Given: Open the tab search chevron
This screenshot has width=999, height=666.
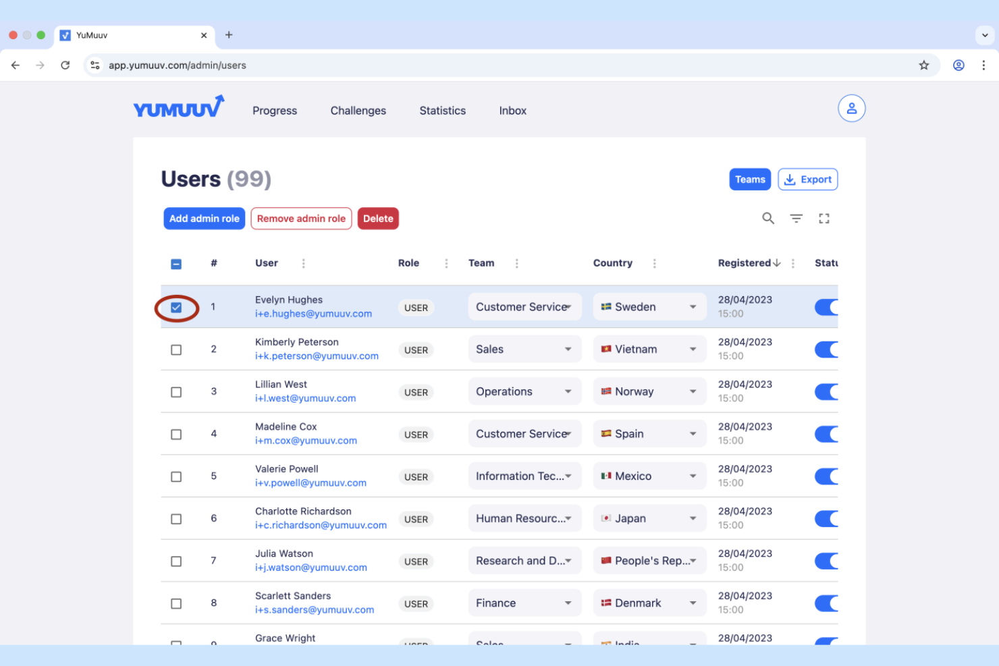Looking at the screenshot, I should 985,35.
